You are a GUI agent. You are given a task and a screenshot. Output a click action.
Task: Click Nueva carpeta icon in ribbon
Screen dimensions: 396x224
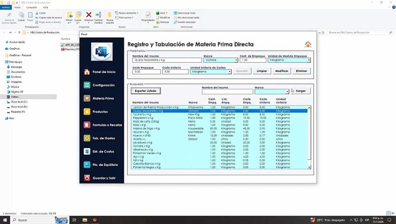point(110,15)
